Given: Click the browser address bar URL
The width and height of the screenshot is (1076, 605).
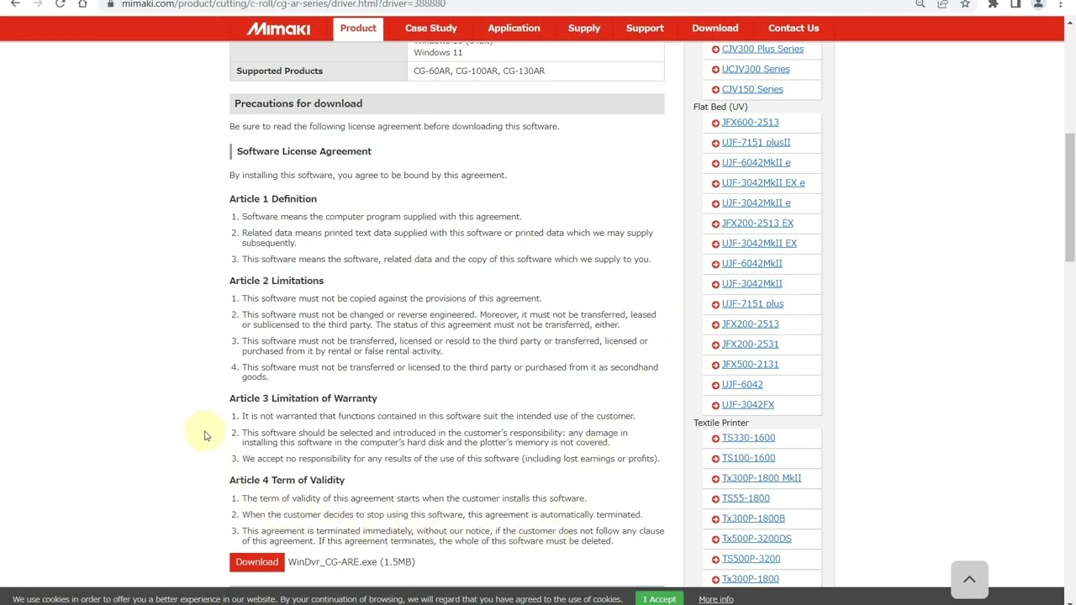Looking at the screenshot, I should pos(283,4).
